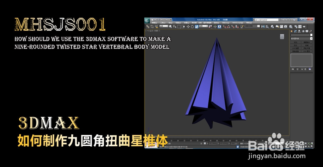Activate the Select and Rotate tool
323x167 pixels.
coord(193,27)
